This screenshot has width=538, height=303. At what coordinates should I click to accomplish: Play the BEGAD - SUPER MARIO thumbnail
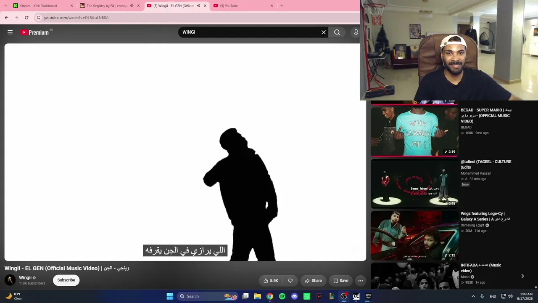click(414, 131)
